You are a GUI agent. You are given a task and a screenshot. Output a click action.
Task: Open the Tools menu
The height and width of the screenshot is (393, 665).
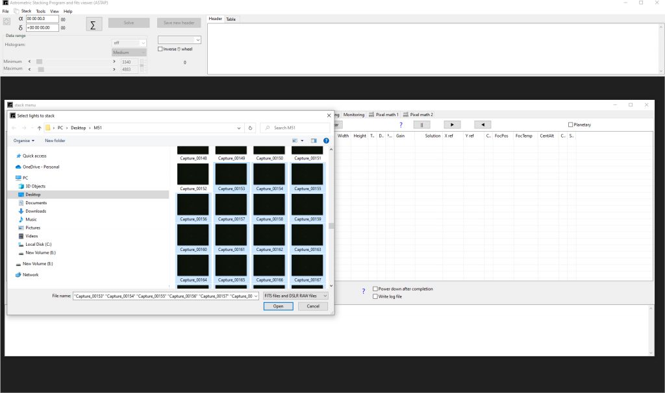click(41, 12)
